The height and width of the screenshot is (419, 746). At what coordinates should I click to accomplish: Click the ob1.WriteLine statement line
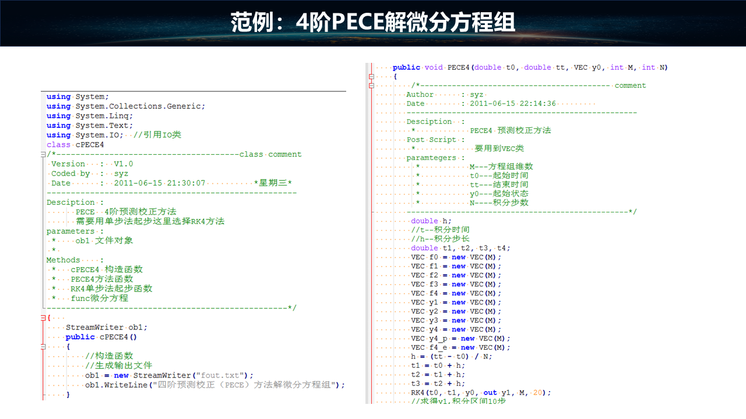point(214,385)
